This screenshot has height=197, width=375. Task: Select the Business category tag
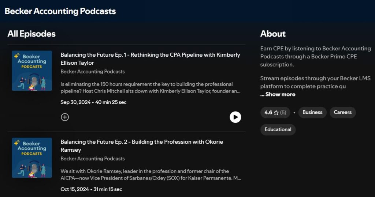coord(312,113)
